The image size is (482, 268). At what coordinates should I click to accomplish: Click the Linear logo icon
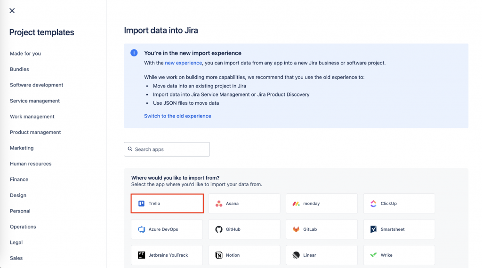coord(296,255)
